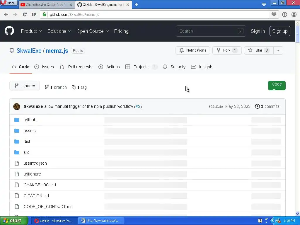
Task: Open commit hash 621d2de
Action: tap(216, 107)
